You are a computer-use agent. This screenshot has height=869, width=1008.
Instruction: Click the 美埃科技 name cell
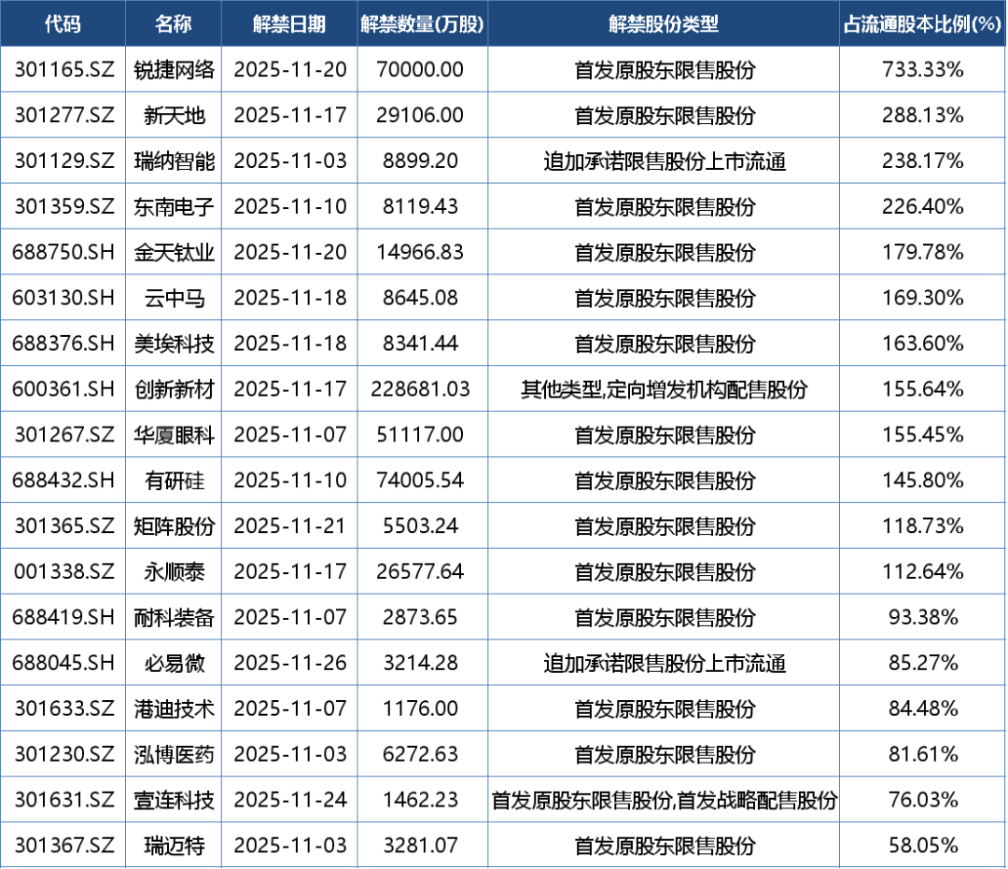pos(174,343)
